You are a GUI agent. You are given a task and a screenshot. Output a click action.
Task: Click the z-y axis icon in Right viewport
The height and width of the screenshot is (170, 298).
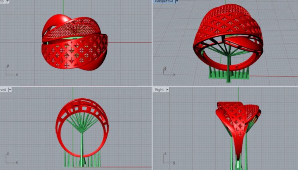[x=168, y=158]
